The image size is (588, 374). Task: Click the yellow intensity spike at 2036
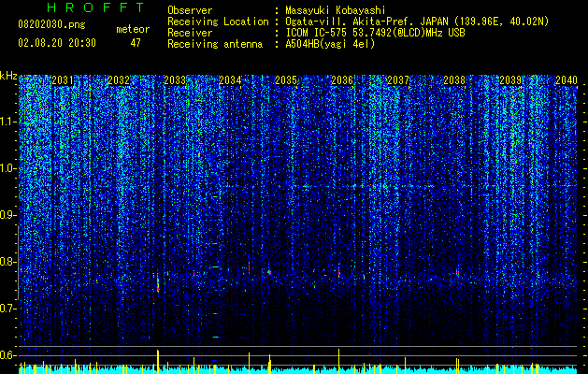coord(338,361)
